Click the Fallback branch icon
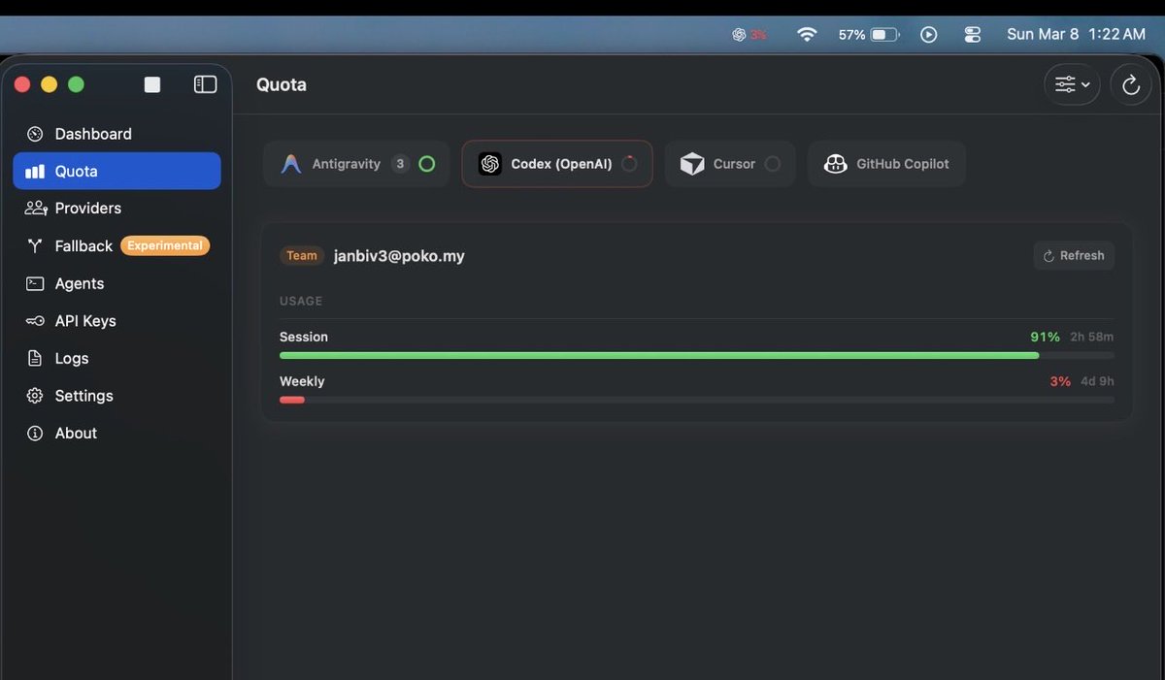This screenshot has height=680, width=1165. point(35,245)
